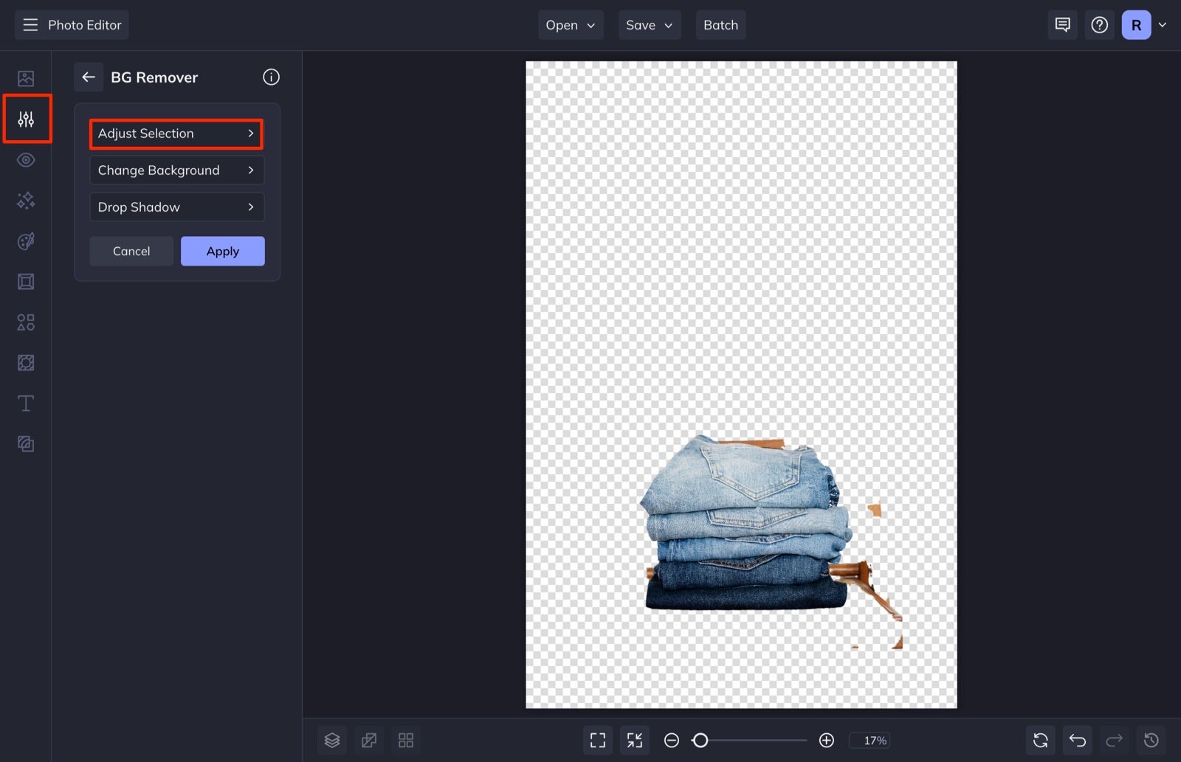The width and height of the screenshot is (1181, 762).
Task: Open the Change Background panel
Action: pyautogui.click(x=176, y=170)
